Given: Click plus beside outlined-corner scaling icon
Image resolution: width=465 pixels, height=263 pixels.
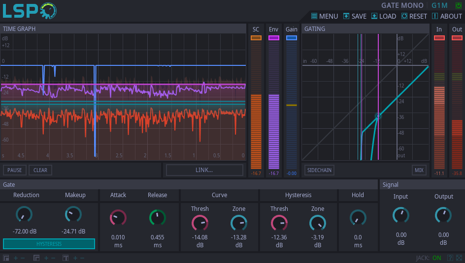Looking at the screenshot, I should pos(46,258).
